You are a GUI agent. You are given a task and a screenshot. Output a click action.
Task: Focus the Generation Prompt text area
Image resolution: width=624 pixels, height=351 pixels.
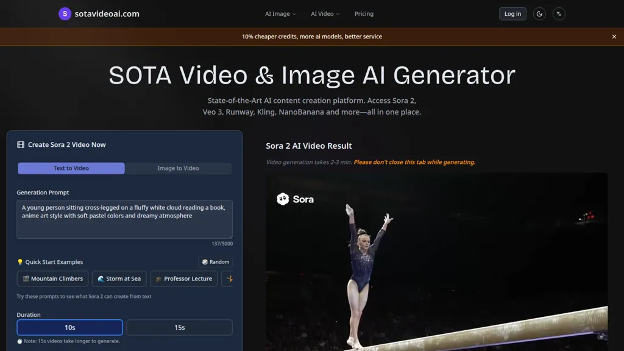[124, 219]
